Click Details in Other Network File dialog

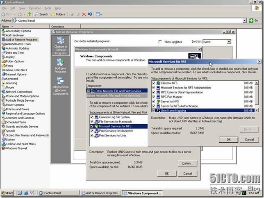tap(187, 163)
